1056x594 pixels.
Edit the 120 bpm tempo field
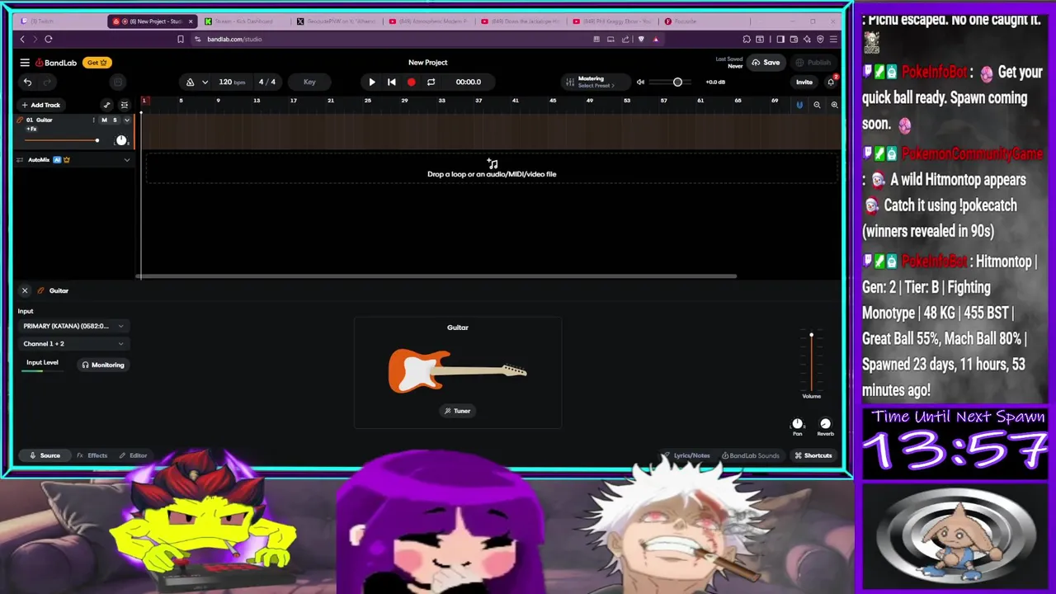[232, 82]
